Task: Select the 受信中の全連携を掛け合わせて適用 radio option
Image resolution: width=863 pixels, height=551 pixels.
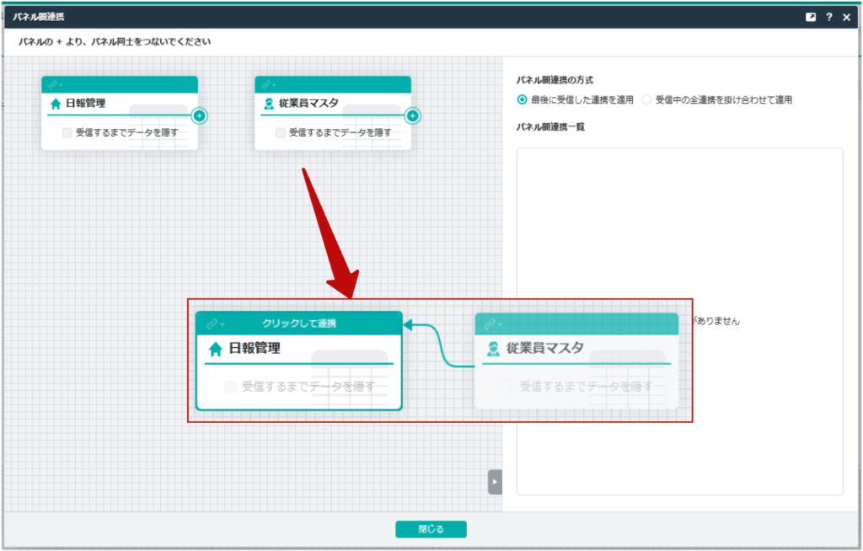Action: coord(647,99)
